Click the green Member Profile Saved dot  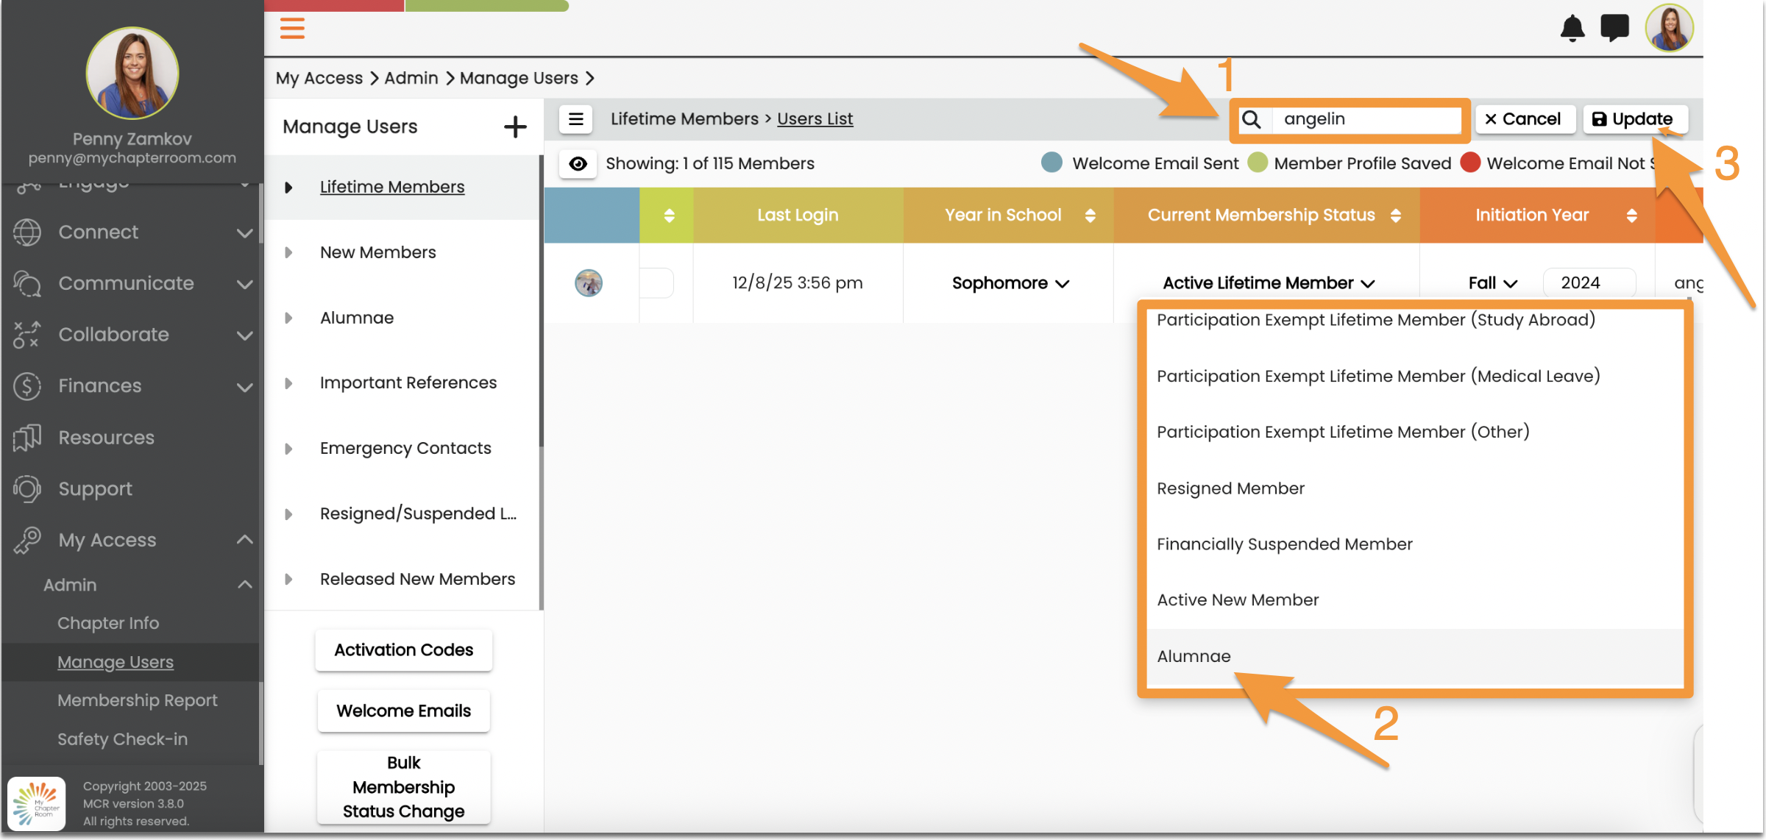point(1258,163)
